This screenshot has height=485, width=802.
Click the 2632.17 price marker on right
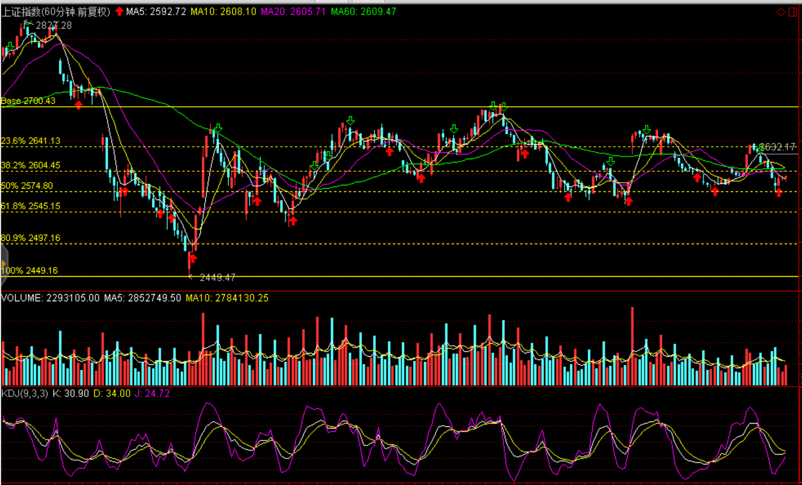777,147
